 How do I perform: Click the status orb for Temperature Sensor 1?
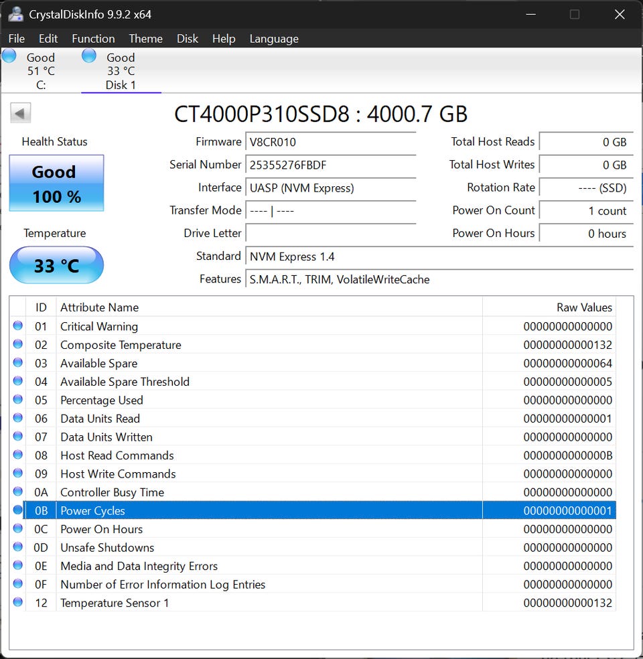(x=17, y=602)
